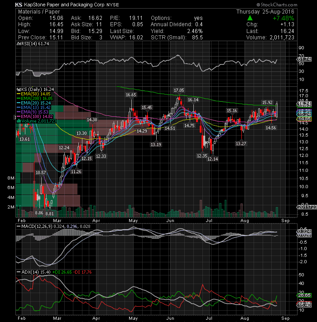The image size is (317, 322).
Task: Select the 26.65 green tag on ADX axis
Action: pos(305,295)
